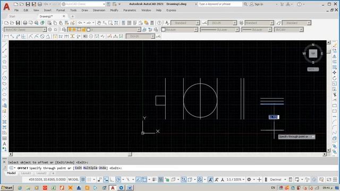340x191 pixels.
Task: Click the Open file icon
Action: coord(12,23)
